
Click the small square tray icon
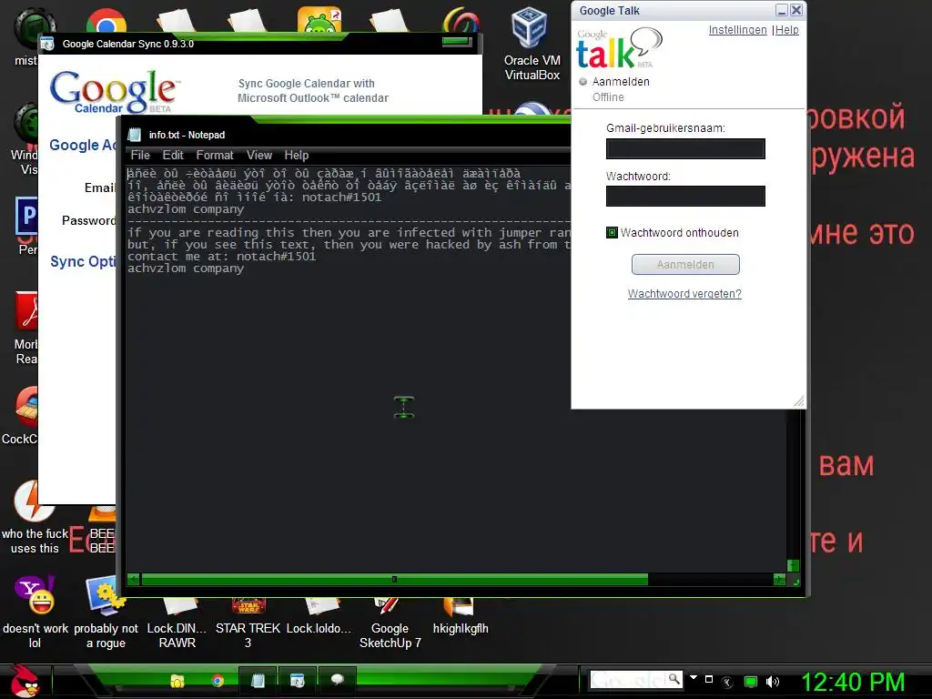[708, 679]
